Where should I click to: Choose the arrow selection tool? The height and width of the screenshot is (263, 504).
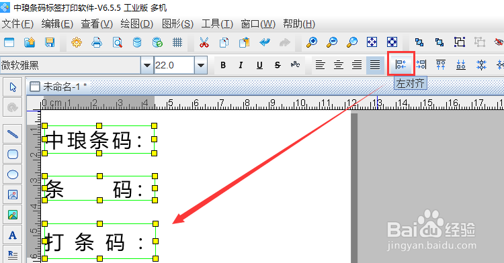13,87
